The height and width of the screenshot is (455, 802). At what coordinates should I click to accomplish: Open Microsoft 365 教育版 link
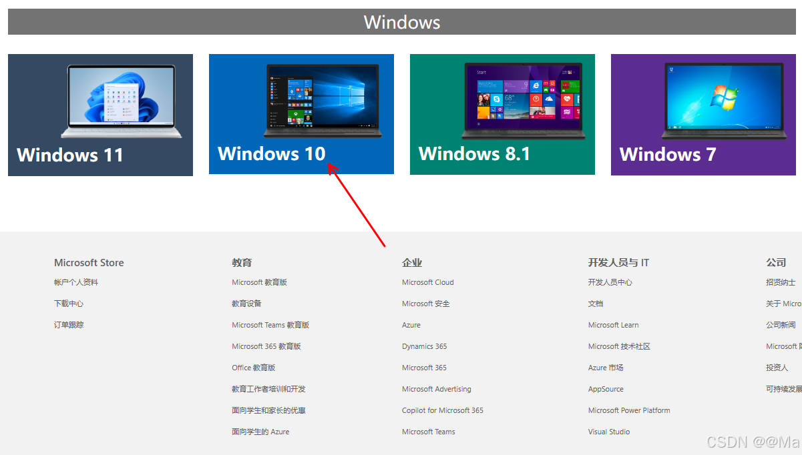(x=266, y=346)
